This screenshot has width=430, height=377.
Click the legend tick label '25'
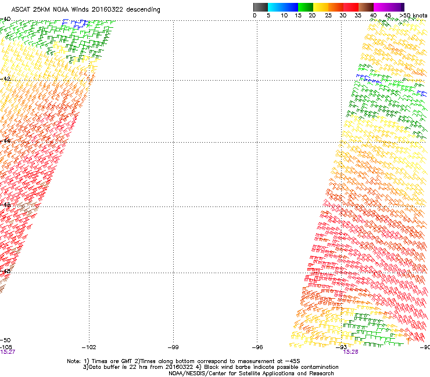click(328, 16)
